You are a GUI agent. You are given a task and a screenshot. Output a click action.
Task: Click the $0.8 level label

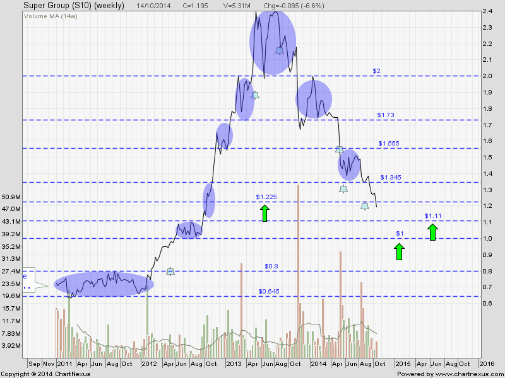271,266
